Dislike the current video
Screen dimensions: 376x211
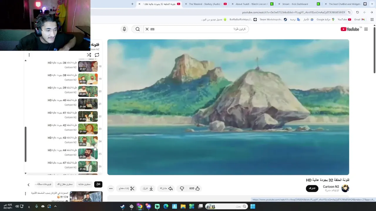182,188
